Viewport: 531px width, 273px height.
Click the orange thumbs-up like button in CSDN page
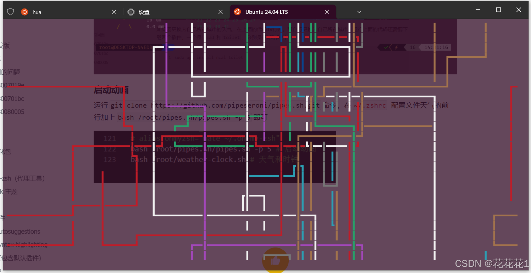[x=275, y=261]
